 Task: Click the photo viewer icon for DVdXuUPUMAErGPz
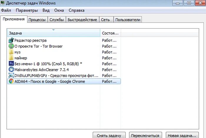pos(11,75)
